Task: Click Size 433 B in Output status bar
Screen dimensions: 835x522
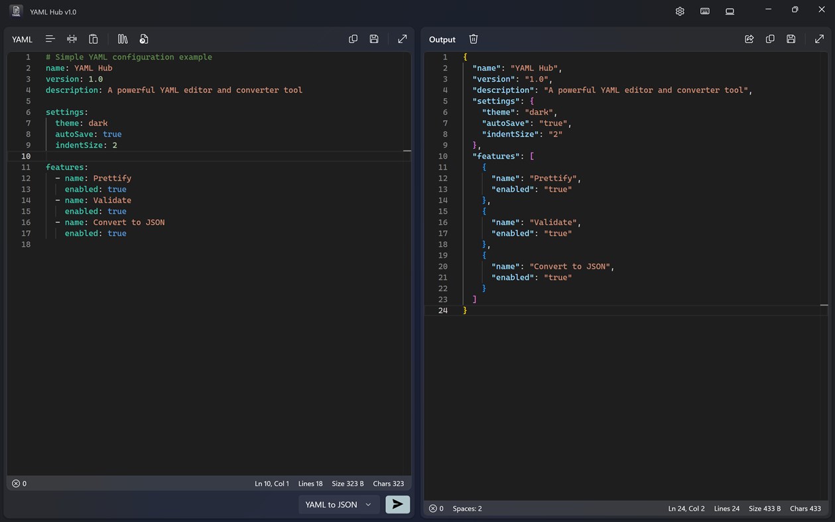Action: click(x=765, y=509)
